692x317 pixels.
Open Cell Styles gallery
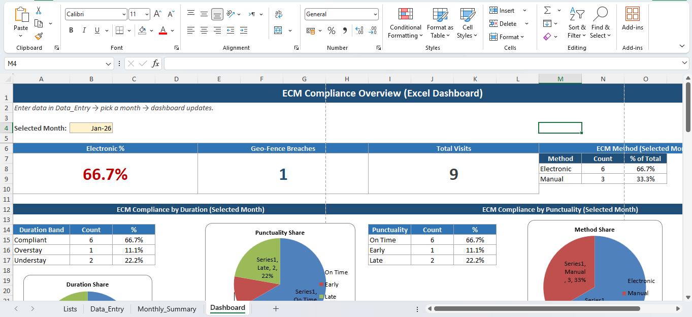point(467,23)
